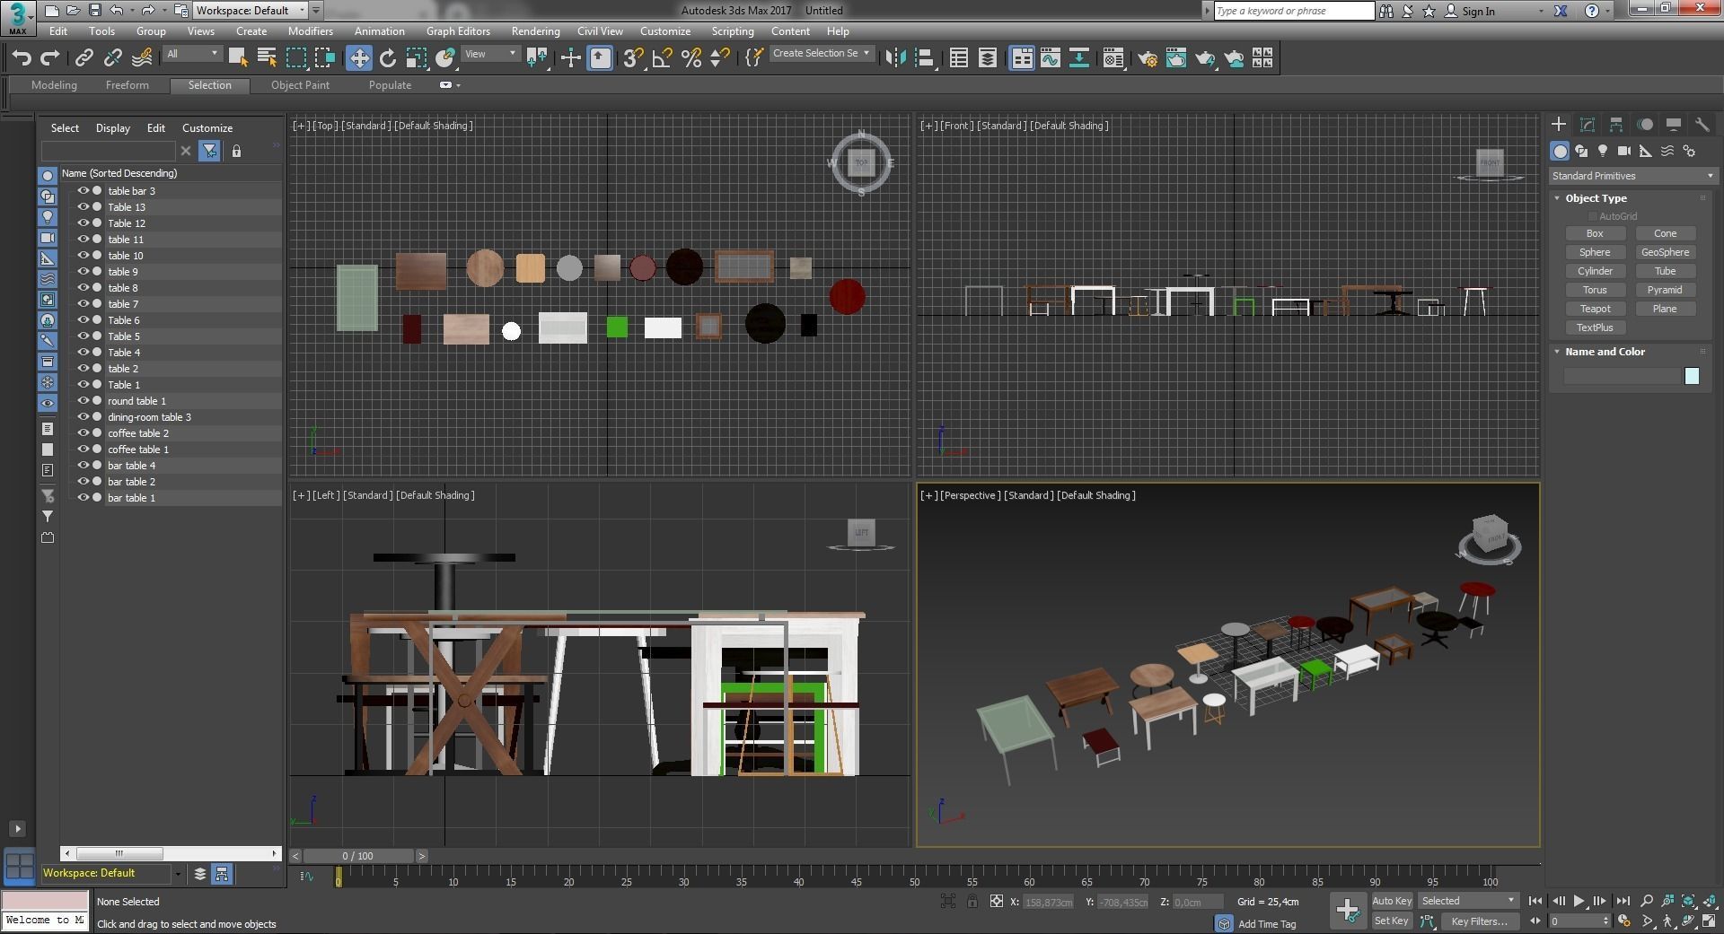Switch to the Object Paint ribbon tab

click(300, 85)
